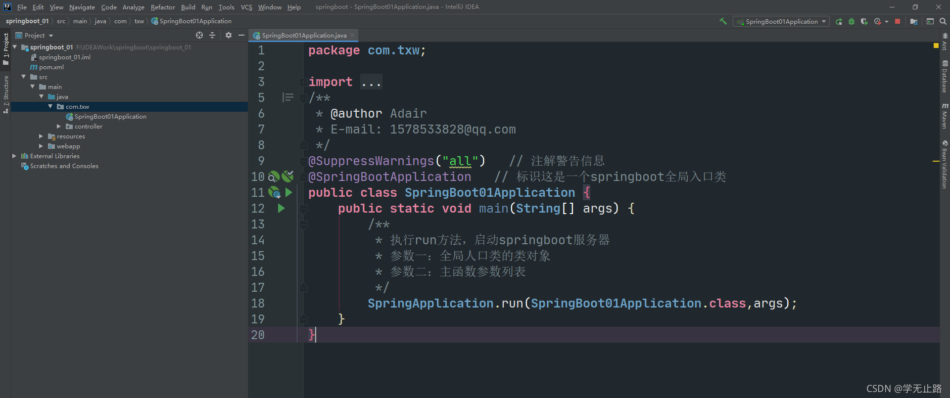The width and height of the screenshot is (950, 398).
Task: Collapse the main folder node
Action: (x=33, y=87)
